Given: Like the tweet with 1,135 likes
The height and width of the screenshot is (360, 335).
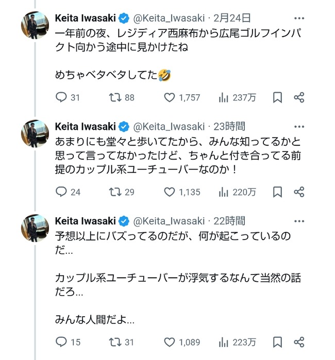Looking at the screenshot, I should click(x=170, y=192).
